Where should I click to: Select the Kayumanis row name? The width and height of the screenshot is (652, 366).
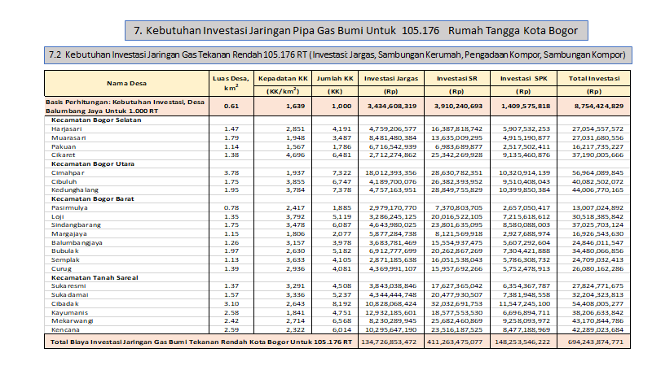pyautogui.click(x=69, y=312)
